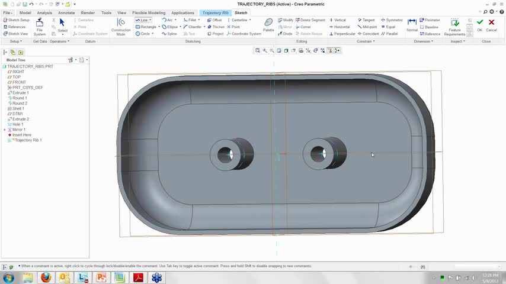This screenshot has height=284, width=506.
Task: Open the Rectangle tool dropdown arrow
Action: pyautogui.click(x=159, y=27)
